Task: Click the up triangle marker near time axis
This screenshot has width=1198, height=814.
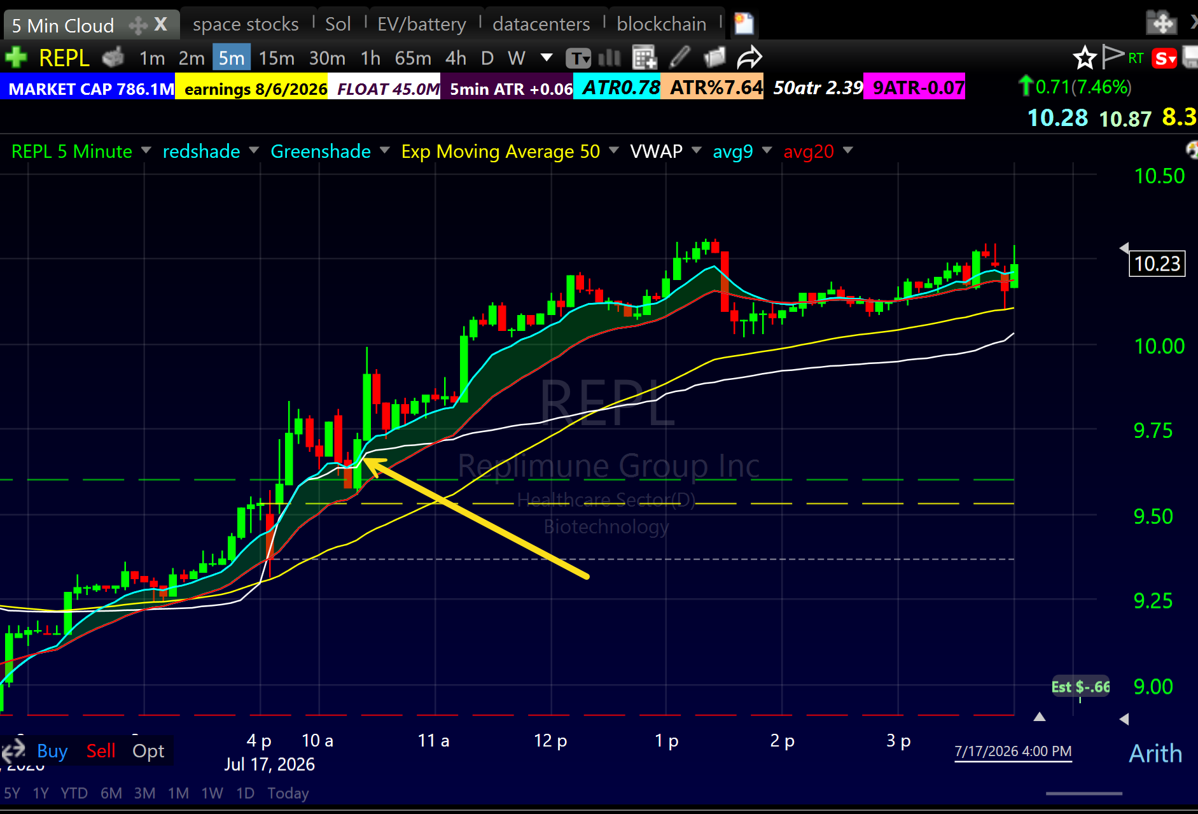Action: 1040,717
